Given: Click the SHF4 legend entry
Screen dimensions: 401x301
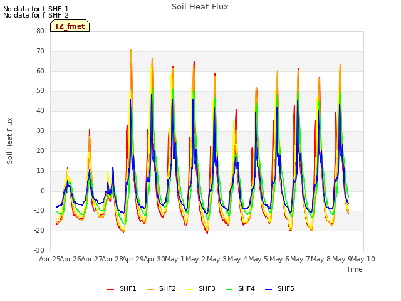Looking at the screenshot, I should tap(241, 288).
